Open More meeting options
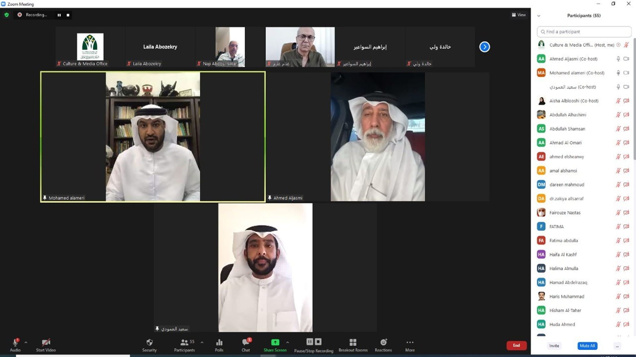The image size is (636, 357). click(410, 345)
